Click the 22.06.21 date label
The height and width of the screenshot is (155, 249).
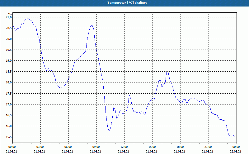point(236,152)
